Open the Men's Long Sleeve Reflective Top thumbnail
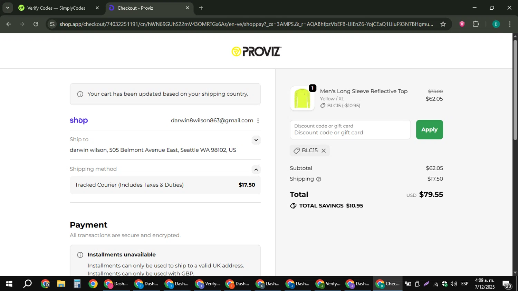 pyautogui.click(x=302, y=98)
